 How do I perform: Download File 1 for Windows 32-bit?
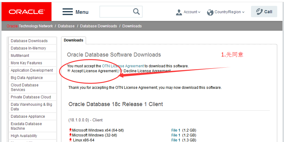pyautogui.click(x=176, y=135)
